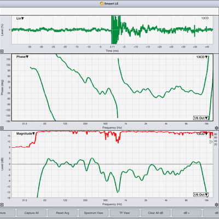This screenshot has height=219, width=219.
Task: Switch to Spectrum View
Action: (x=94, y=213)
